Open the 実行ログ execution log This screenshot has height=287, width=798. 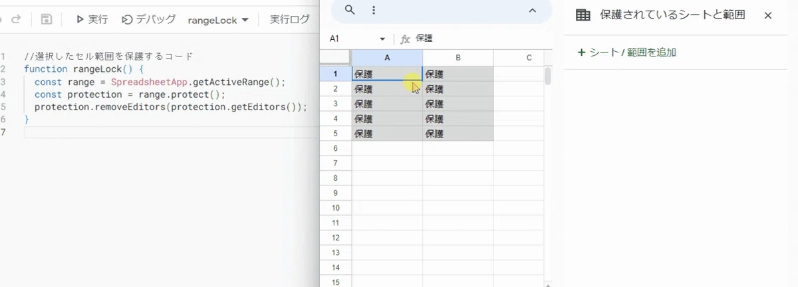[290, 19]
